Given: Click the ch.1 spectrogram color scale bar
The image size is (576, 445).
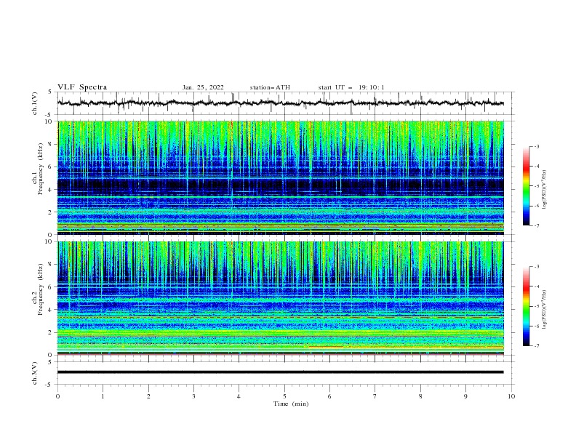Looking at the screenshot, I should pyautogui.click(x=527, y=186).
